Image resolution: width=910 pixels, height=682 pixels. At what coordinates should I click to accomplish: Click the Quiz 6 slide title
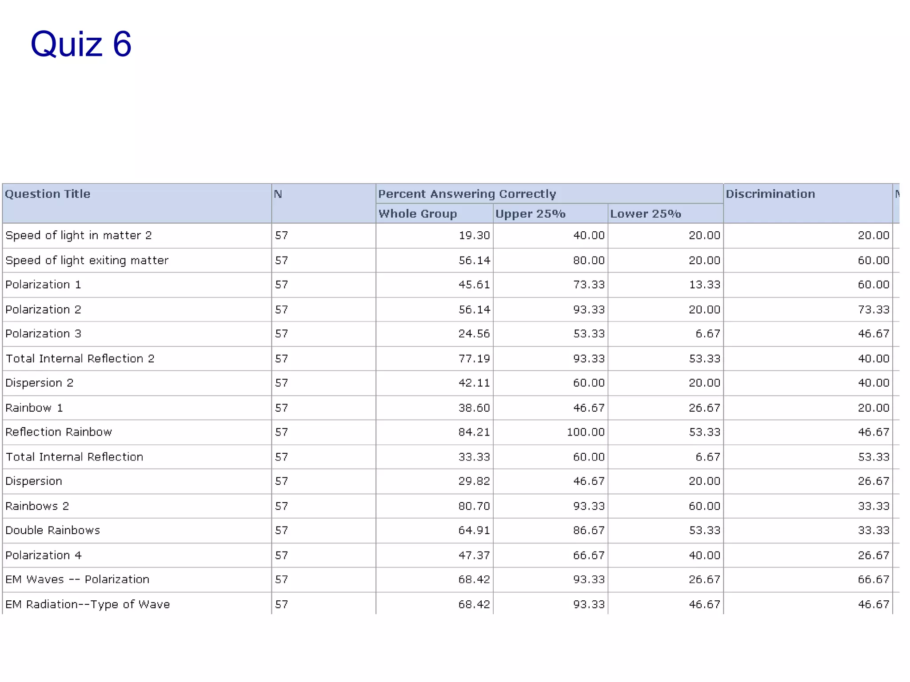pos(81,44)
